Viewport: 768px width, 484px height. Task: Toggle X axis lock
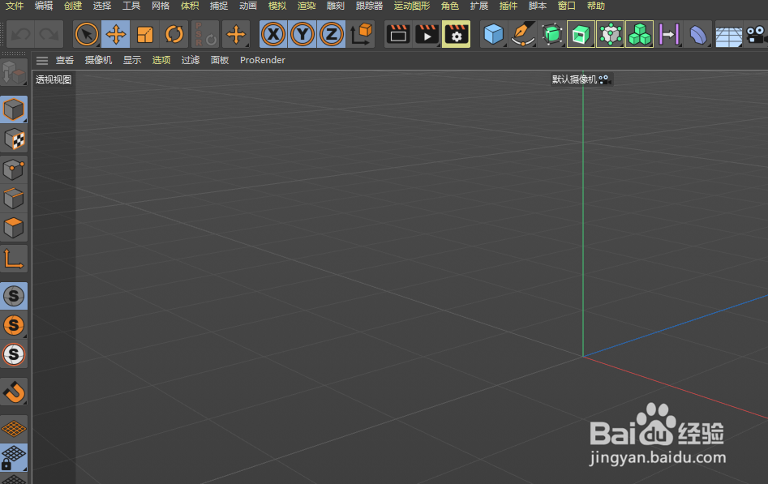click(x=273, y=34)
